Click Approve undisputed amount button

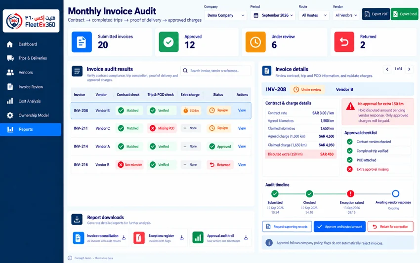click(339, 226)
